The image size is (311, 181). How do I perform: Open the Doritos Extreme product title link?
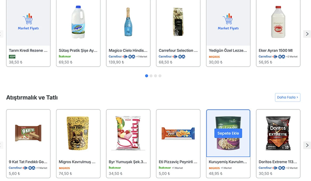tap(278, 162)
